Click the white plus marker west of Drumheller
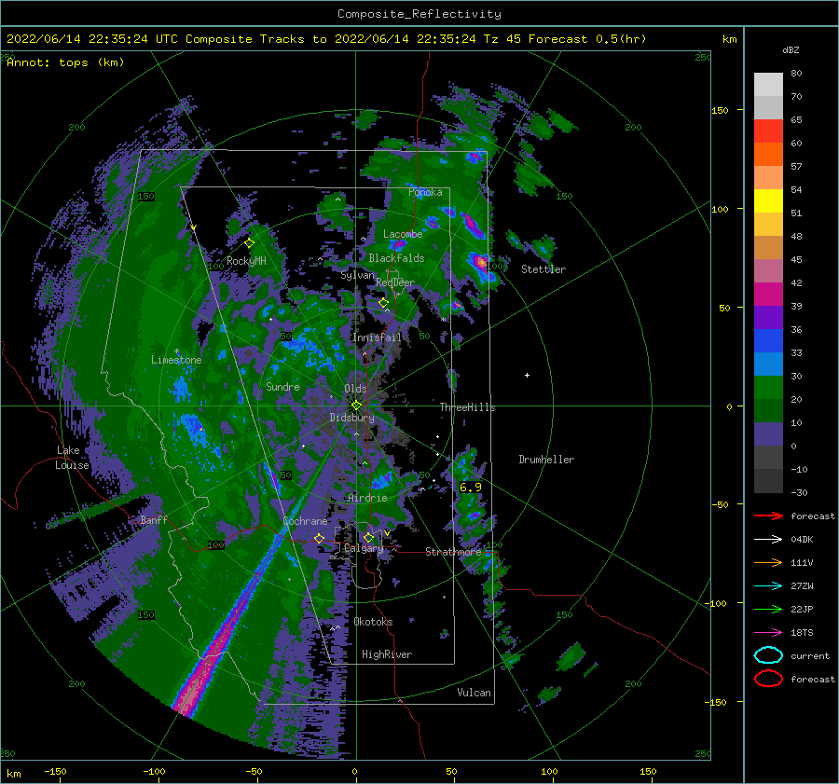 click(527, 375)
